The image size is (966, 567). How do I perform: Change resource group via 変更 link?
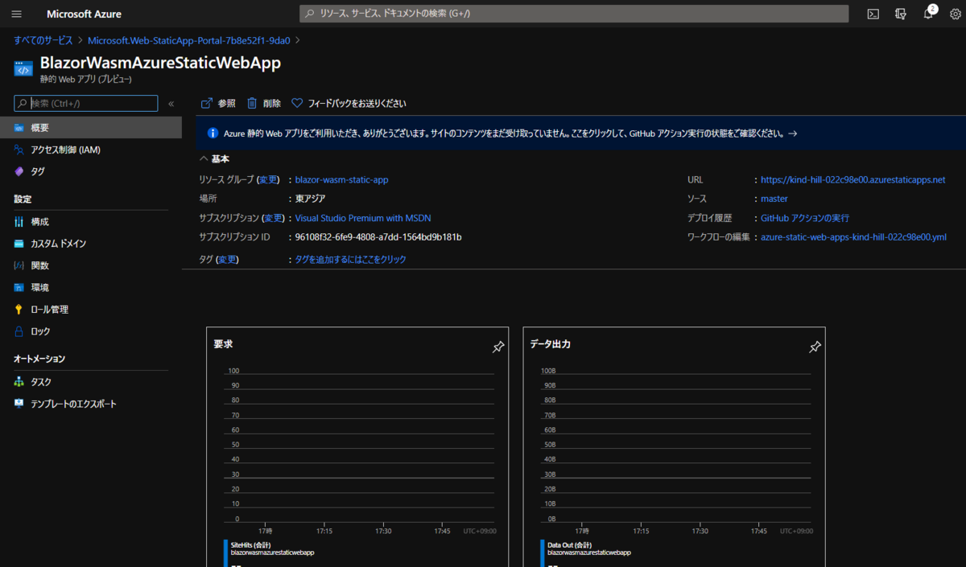pyautogui.click(x=268, y=180)
